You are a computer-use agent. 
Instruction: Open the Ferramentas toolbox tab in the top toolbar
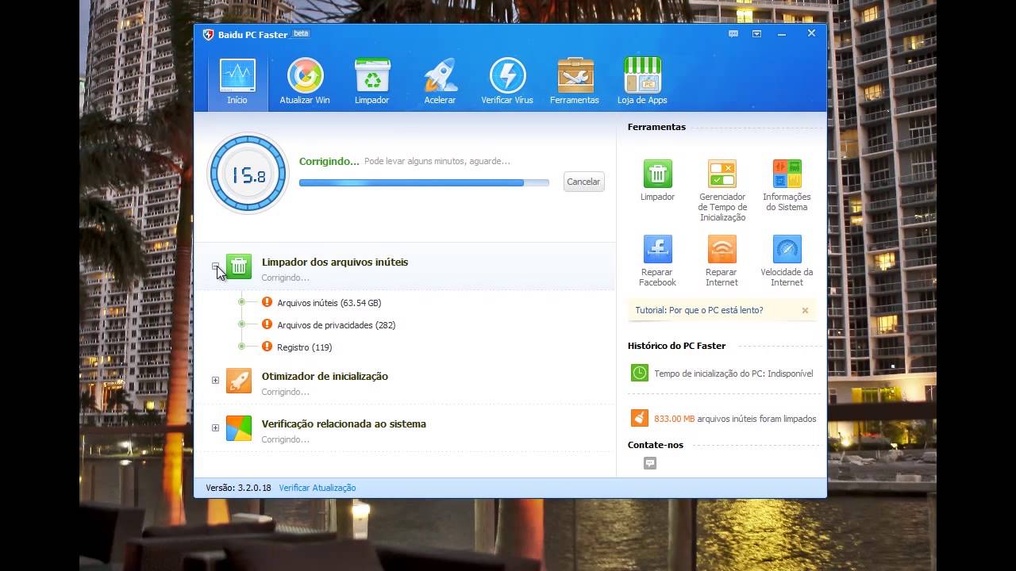tap(575, 82)
